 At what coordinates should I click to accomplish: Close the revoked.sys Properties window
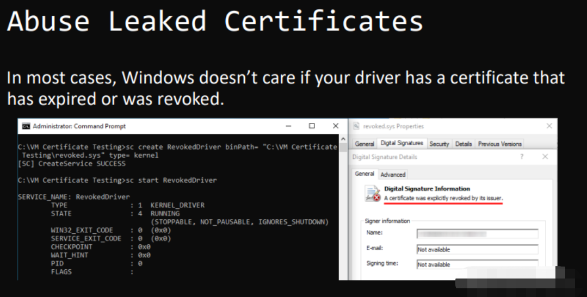click(549, 126)
